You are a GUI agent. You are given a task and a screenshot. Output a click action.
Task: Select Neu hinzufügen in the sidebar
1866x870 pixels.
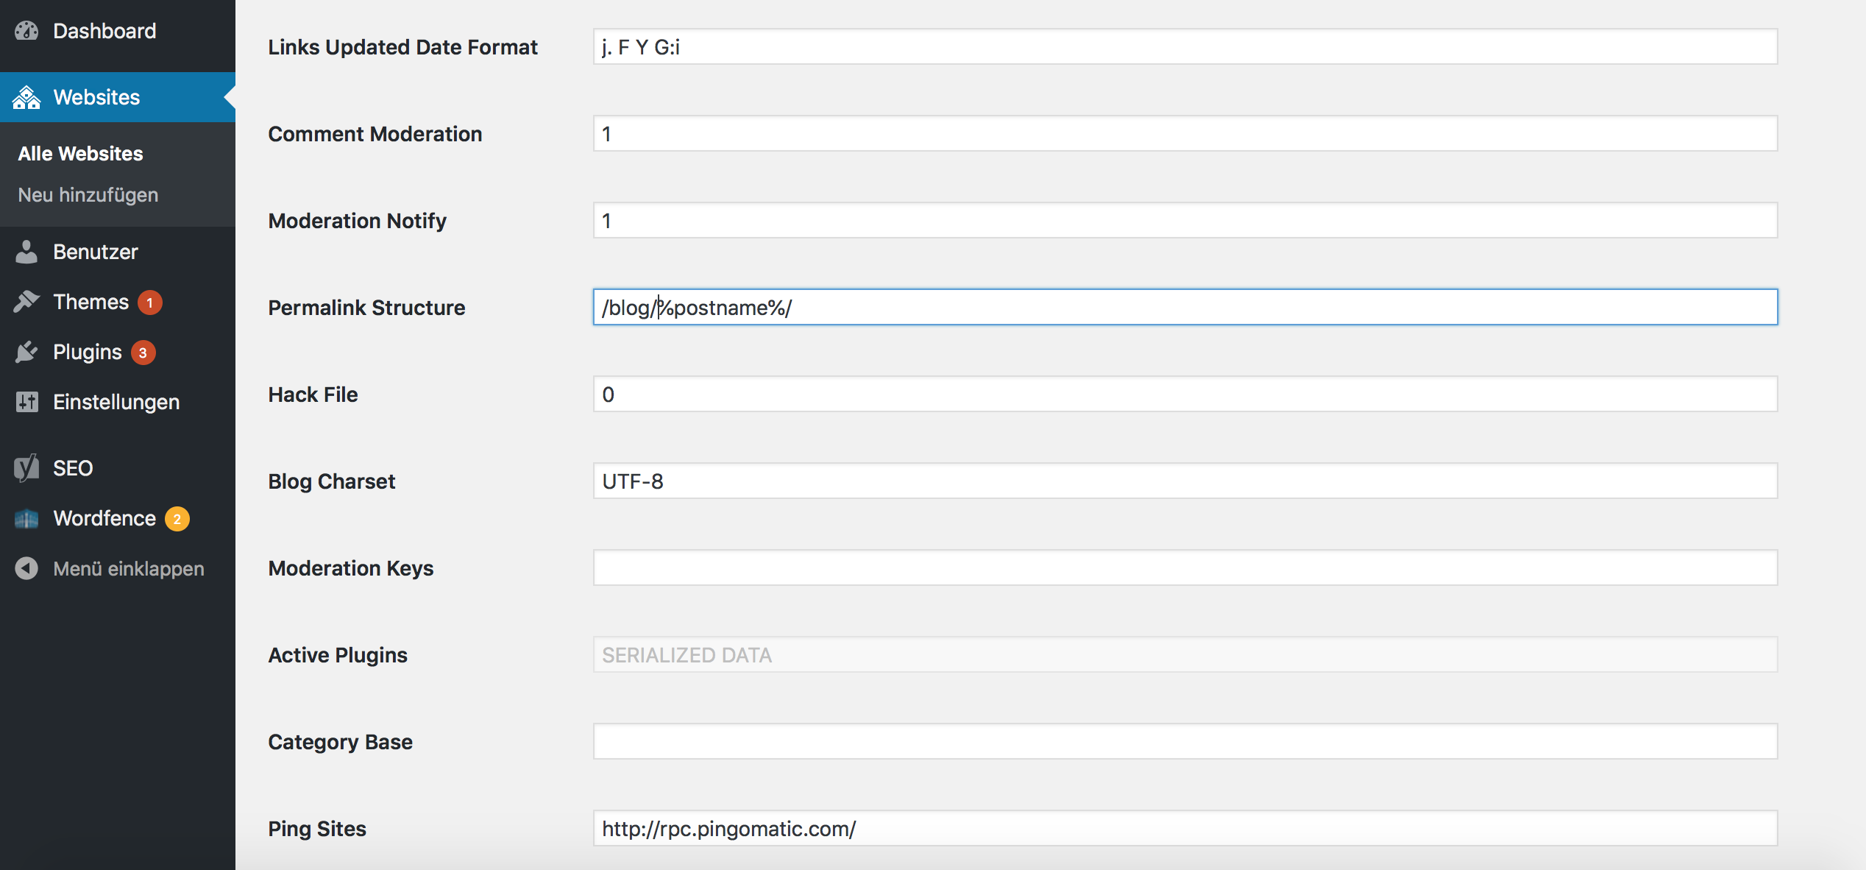point(88,195)
